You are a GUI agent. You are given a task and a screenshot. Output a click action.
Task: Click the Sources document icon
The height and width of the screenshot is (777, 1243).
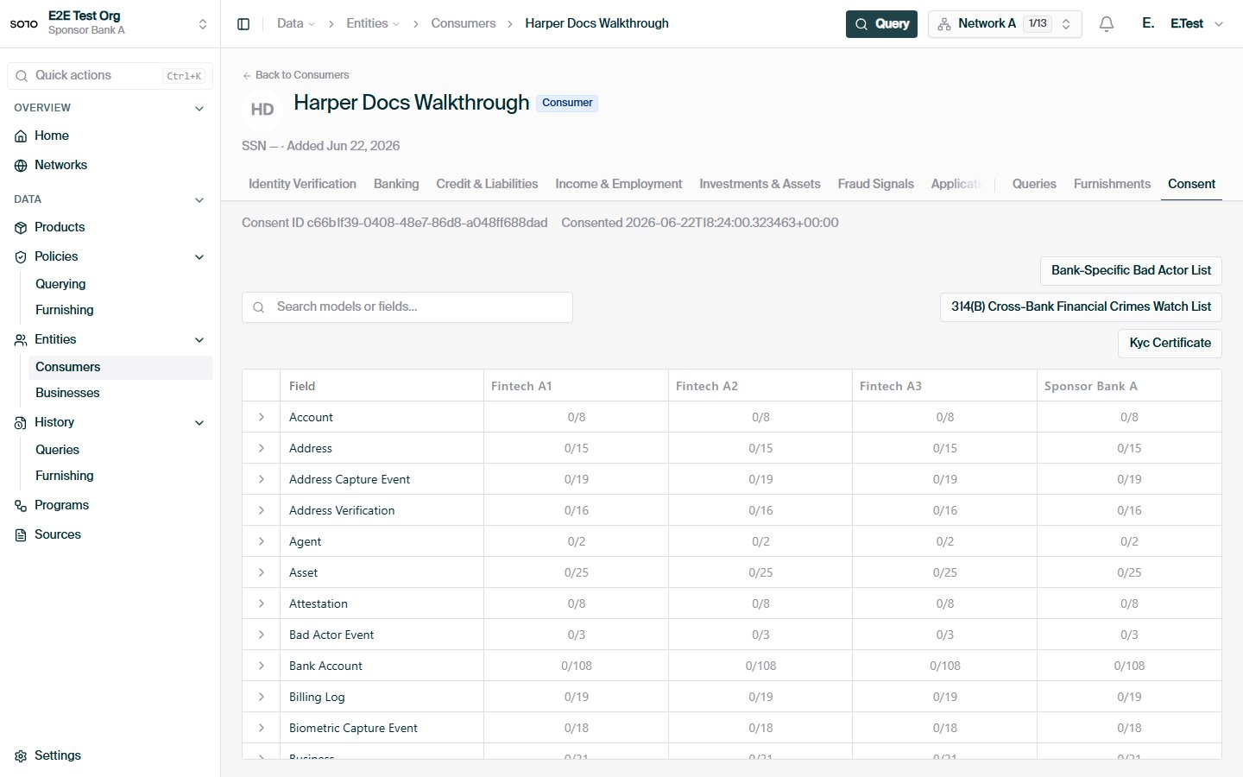coord(21,535)
